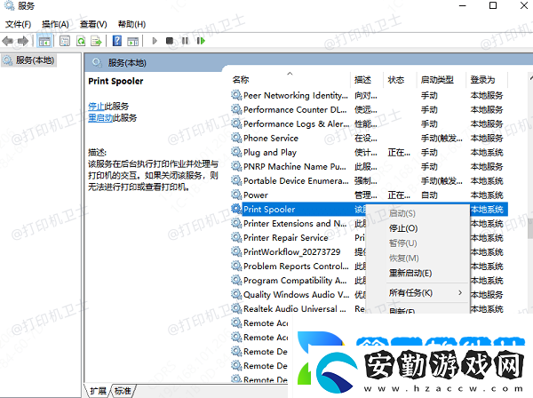This screenshot has width=533, height=398.
Task: Select Problem Reports Control service name
Action: pos(296,267)
